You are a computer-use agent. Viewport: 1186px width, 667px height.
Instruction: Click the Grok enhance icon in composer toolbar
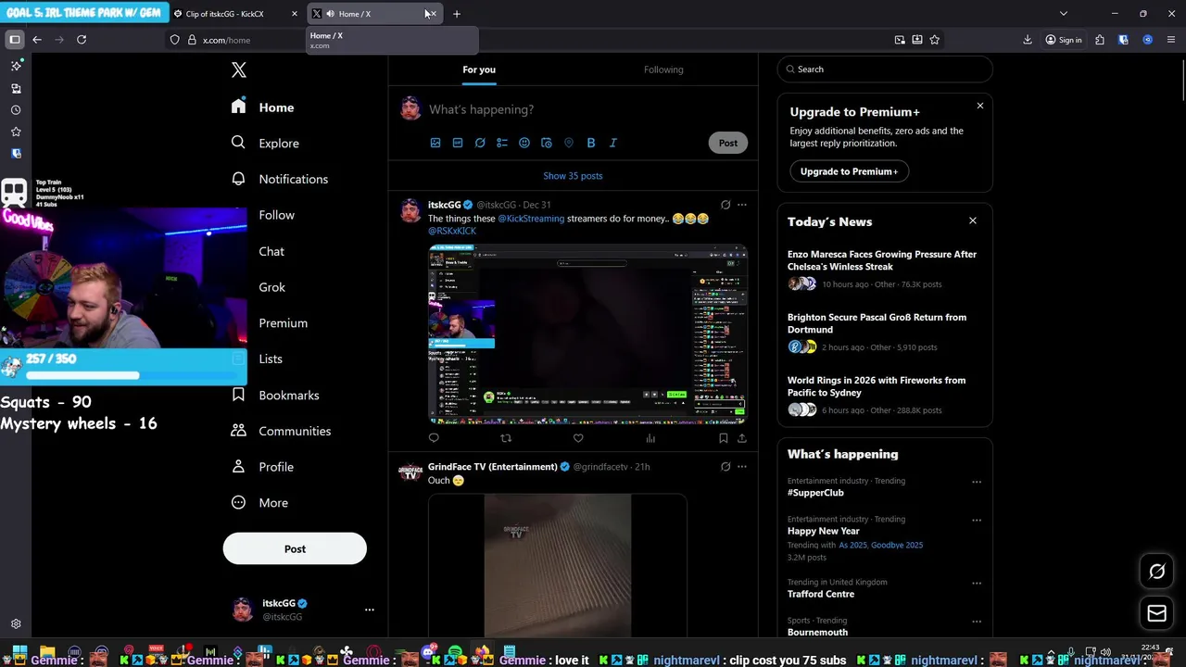pyautogui.click(x=480, y=143)
